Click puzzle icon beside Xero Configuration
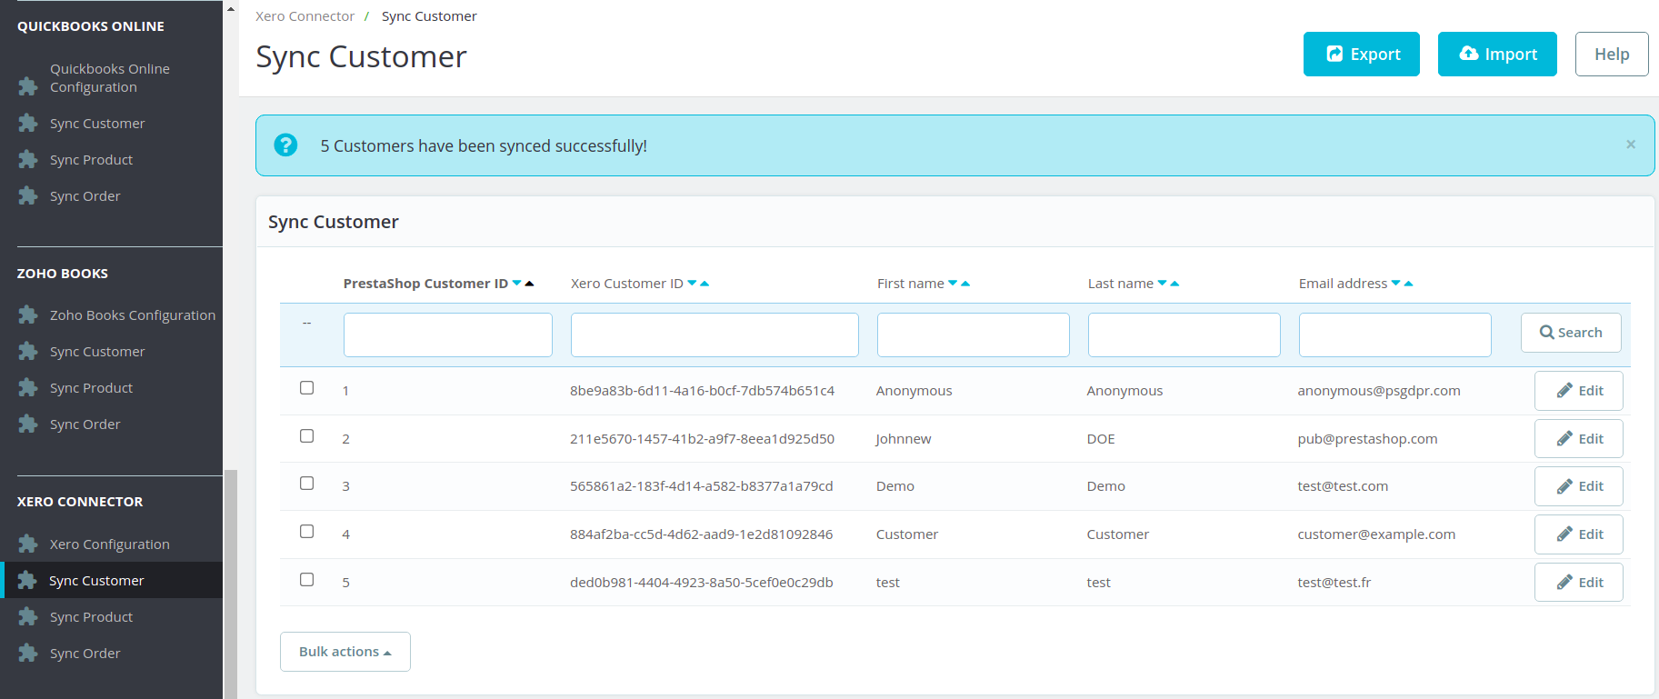Viewport: 1659px width, 699px height. [28, 544]
